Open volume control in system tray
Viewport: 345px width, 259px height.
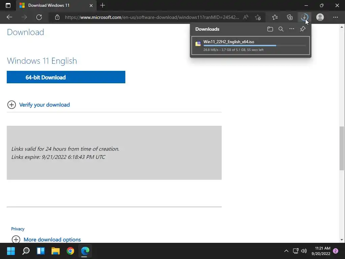304,251
